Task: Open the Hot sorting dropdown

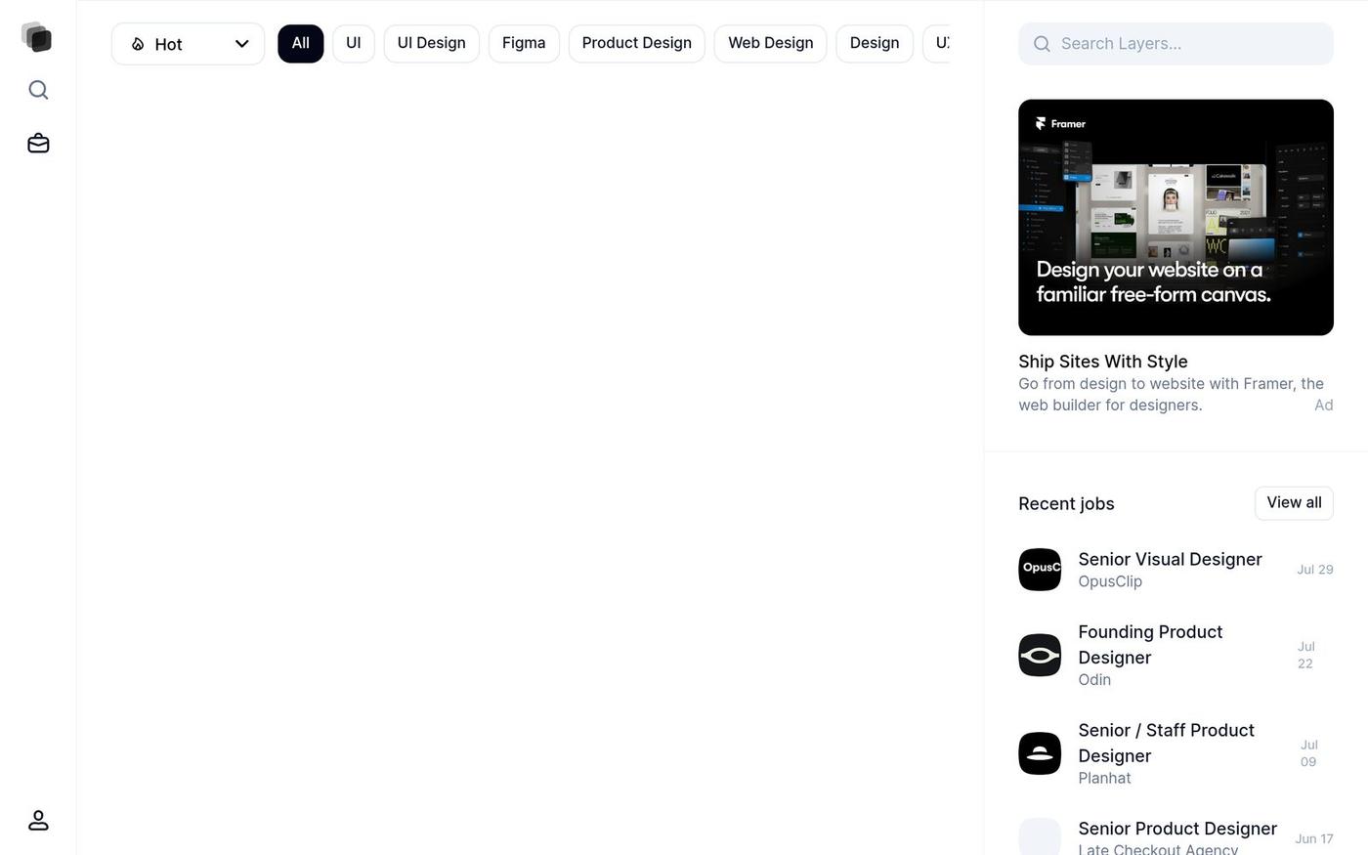Action: tap(188, 44)
